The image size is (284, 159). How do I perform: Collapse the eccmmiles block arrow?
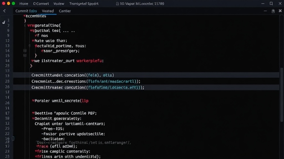(24, 16)
